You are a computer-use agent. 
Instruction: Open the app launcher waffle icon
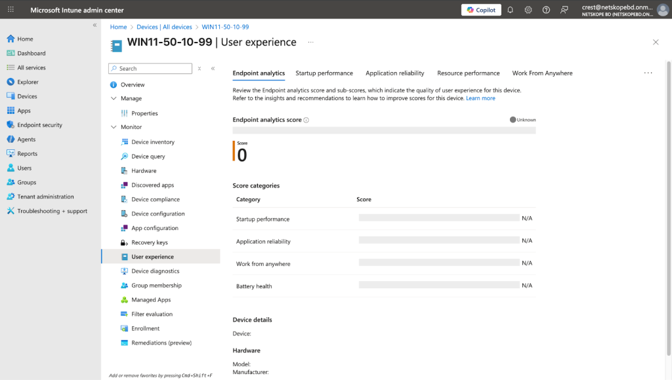10,9
